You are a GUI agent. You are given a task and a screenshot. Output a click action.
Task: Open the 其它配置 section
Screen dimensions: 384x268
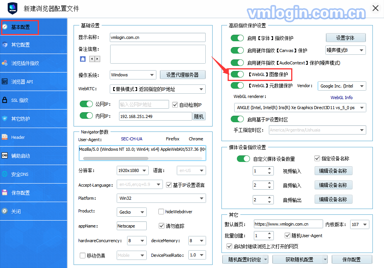34,45
